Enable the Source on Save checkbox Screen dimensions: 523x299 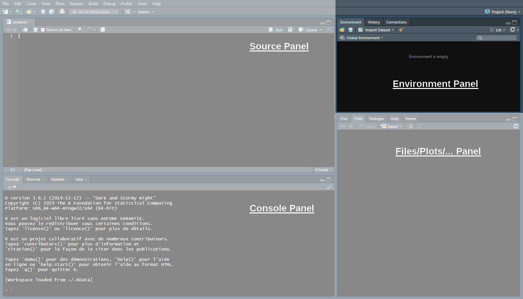(43, 30)
